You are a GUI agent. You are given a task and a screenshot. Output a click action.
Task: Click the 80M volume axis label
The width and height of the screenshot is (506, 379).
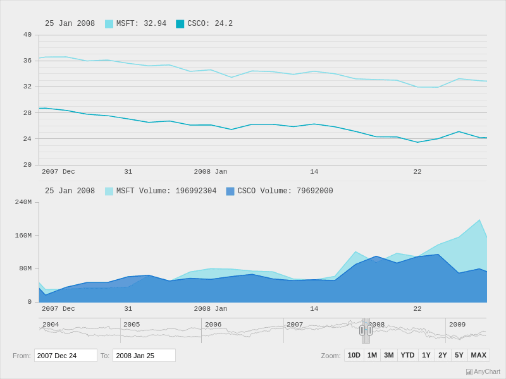click(25, 269)
